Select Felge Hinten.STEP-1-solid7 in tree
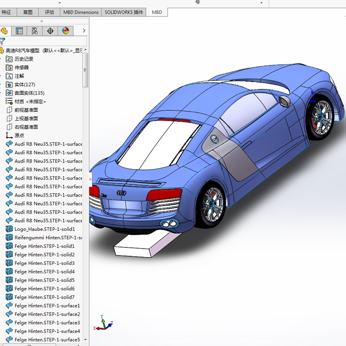Viewport: 346px width, 346px height. (44, 297)
